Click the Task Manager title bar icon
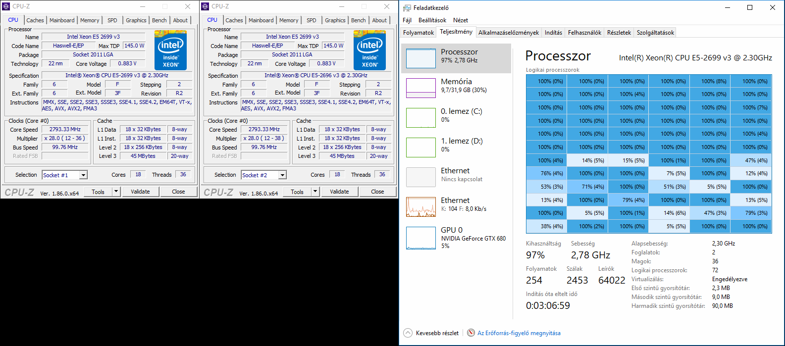 (407, 8)
